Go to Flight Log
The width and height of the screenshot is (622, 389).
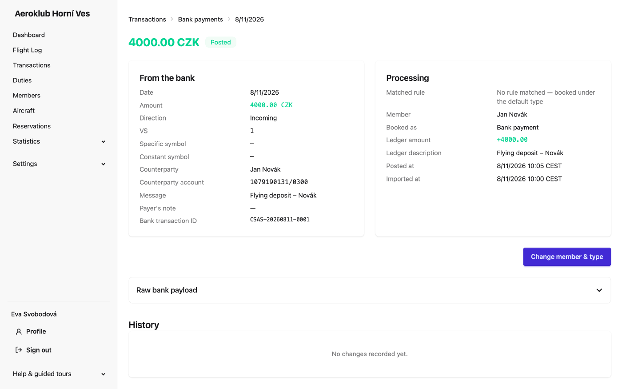pyautogui.click(x=28, y=50)
